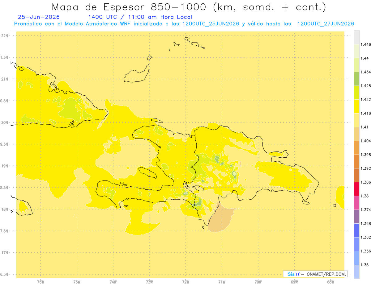Select the date text '25-Jun-2026'

click(x=39, y=17)
